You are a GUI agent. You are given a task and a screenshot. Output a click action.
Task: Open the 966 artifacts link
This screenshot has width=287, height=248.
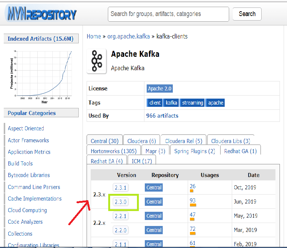click(162, 116)
